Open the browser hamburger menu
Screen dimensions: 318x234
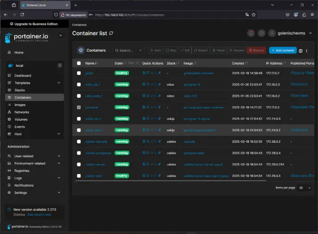[x=312, y=15]
